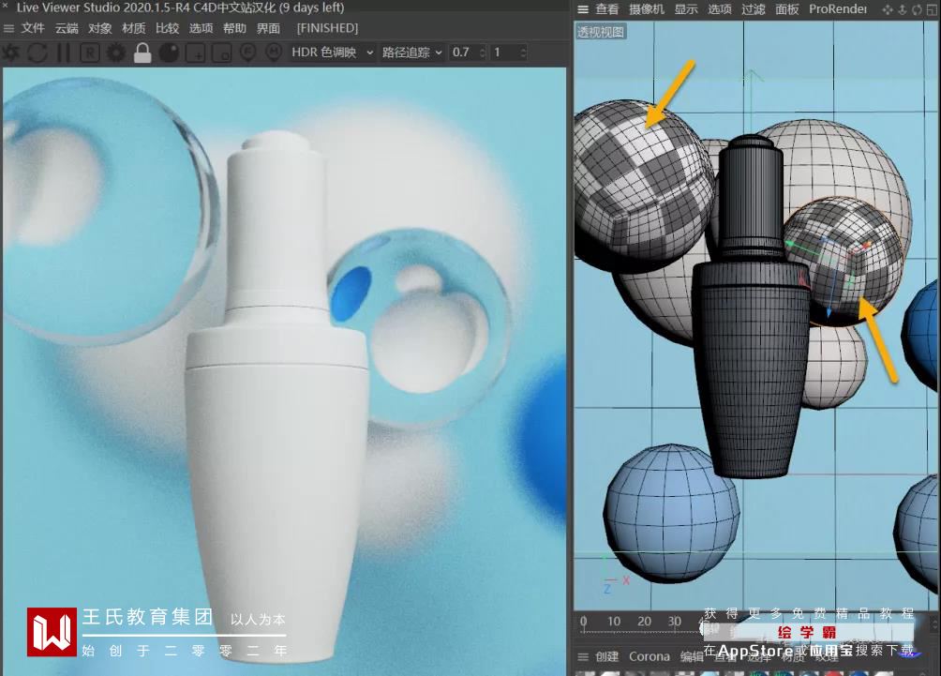Open the viewport 过滤 menu
The width and height of the screenshot is (941, 676).
754,9
